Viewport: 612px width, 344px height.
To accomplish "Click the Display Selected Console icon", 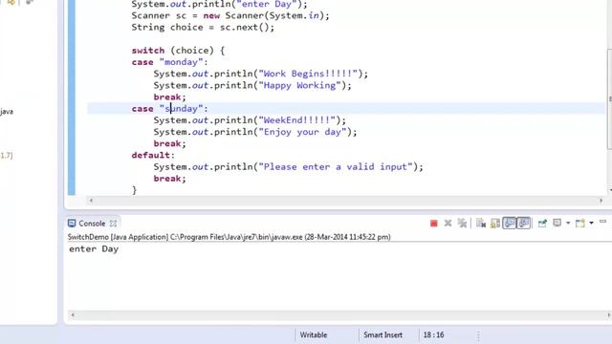I will [x=557, y=223].
